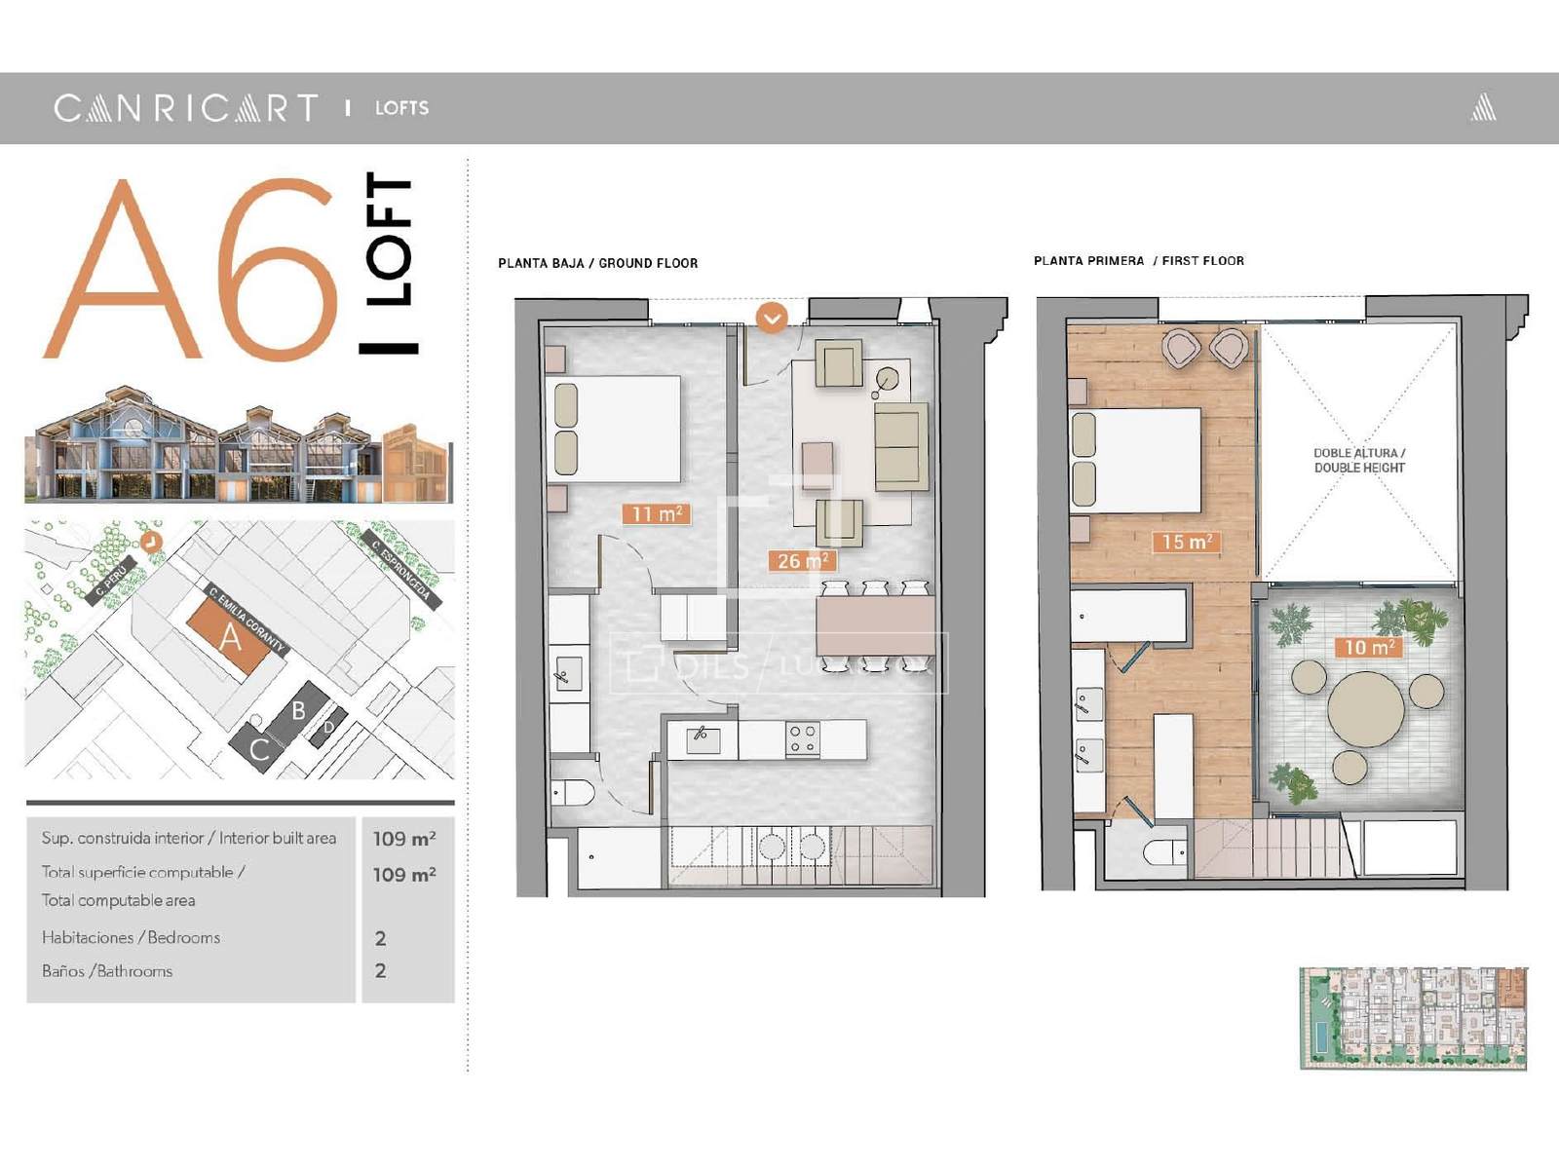Click the round side table in the living room
The image size is (1559, 1169).
click(888, 378)
